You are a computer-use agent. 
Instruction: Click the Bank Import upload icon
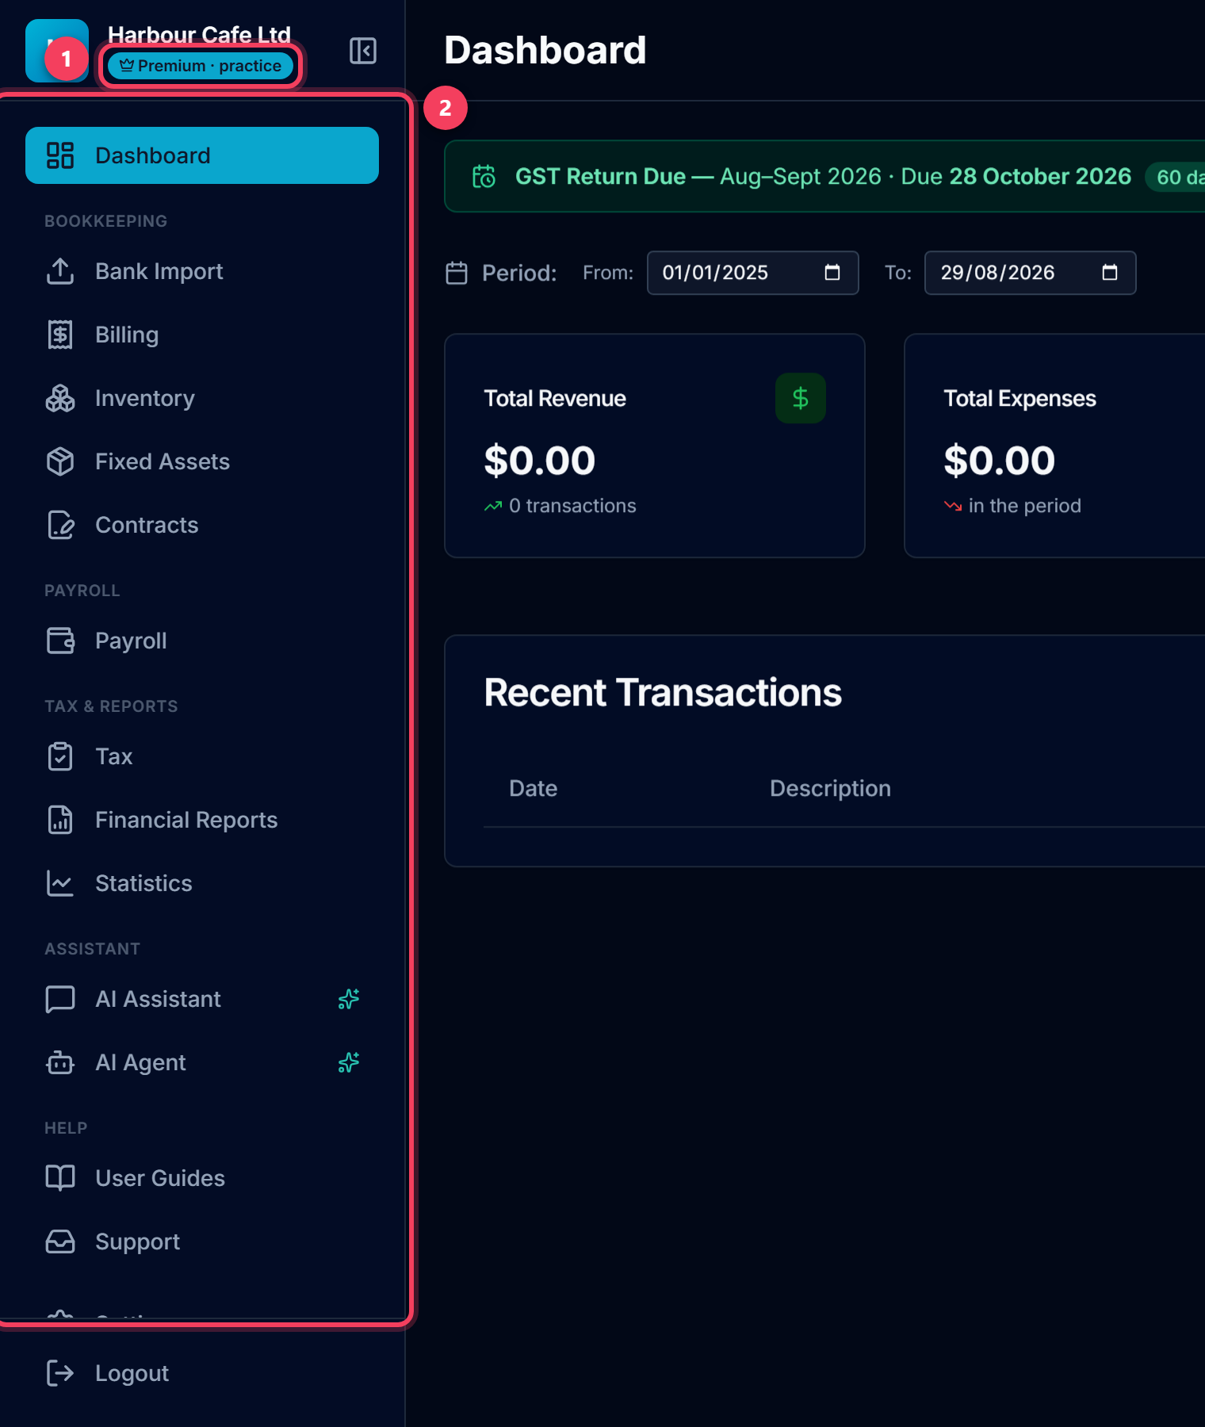click(60, 271)
